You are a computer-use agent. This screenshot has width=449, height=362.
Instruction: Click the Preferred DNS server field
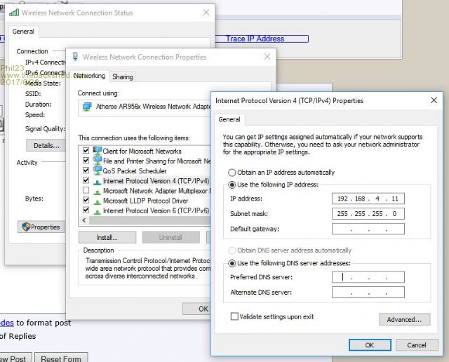[368, 277]
